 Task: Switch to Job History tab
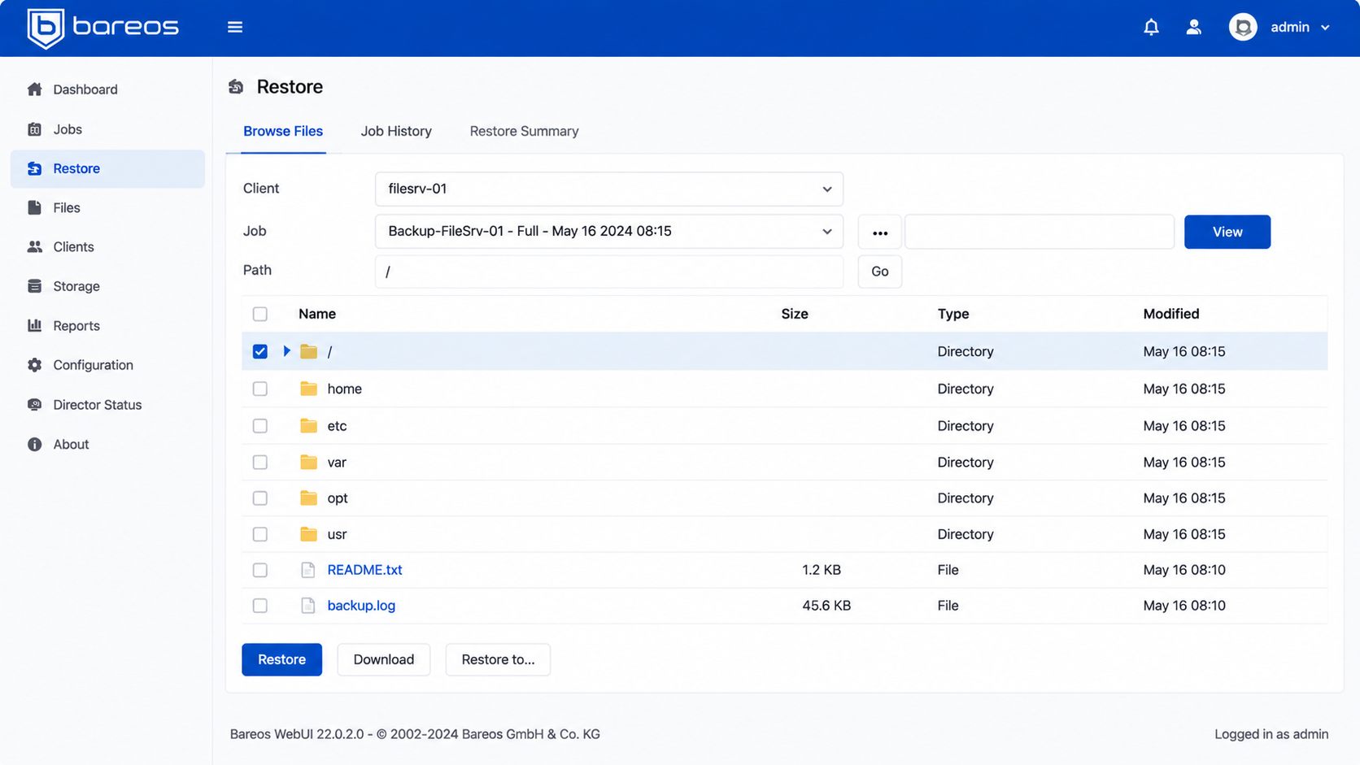[x=396, y=131]
